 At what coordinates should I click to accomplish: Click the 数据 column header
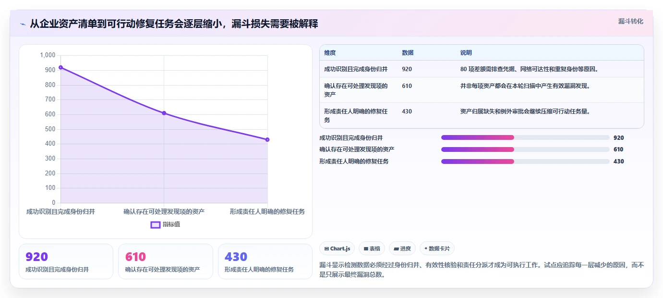point(408,53)
